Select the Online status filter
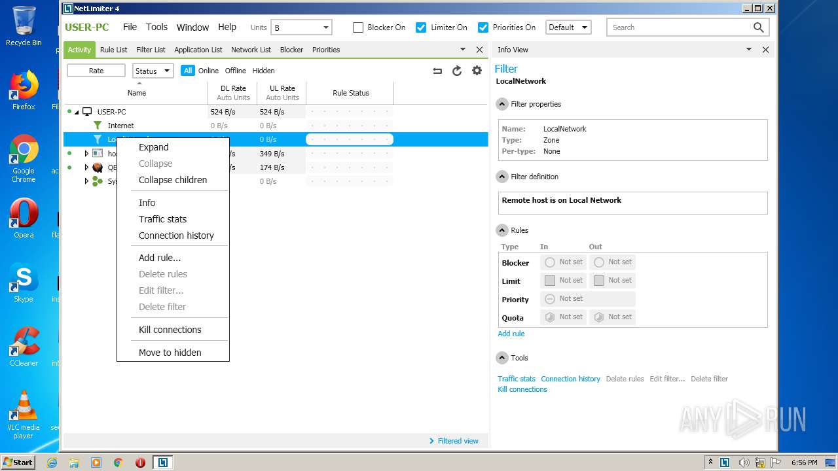 tap(209, 71)
